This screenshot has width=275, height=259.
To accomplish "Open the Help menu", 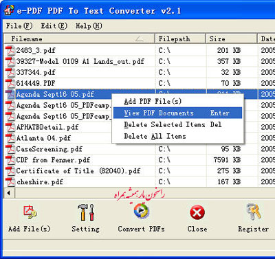I will click(x=89, y=26).
